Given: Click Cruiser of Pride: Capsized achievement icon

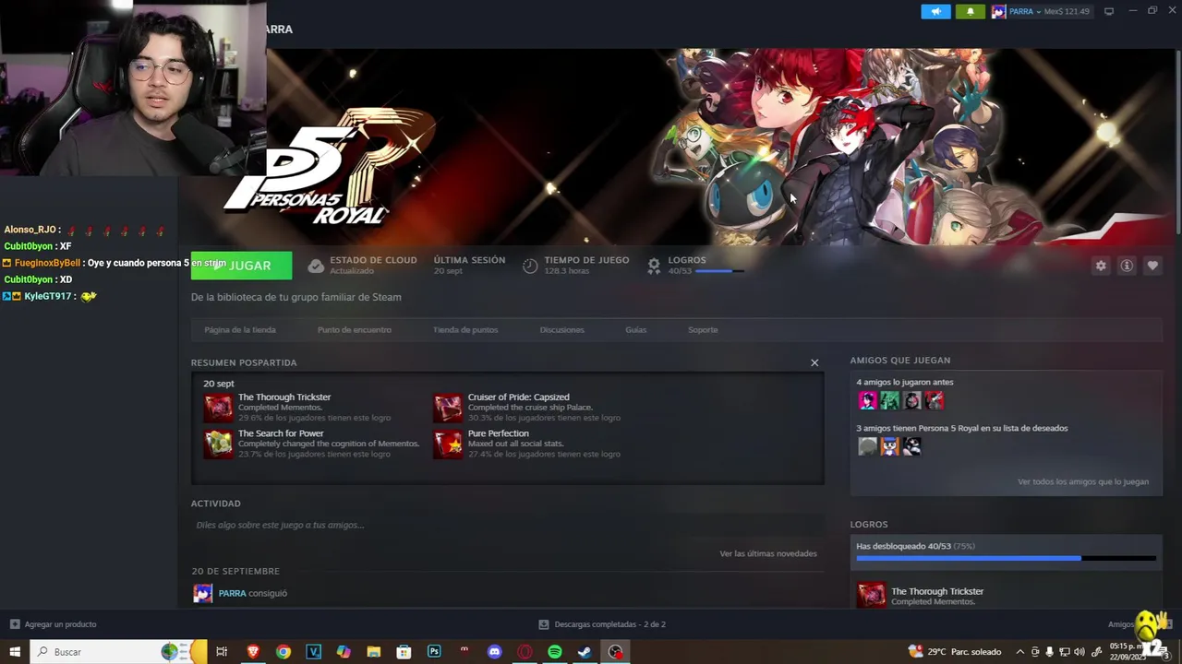Looking at the screenshot, I should point(448,407).
